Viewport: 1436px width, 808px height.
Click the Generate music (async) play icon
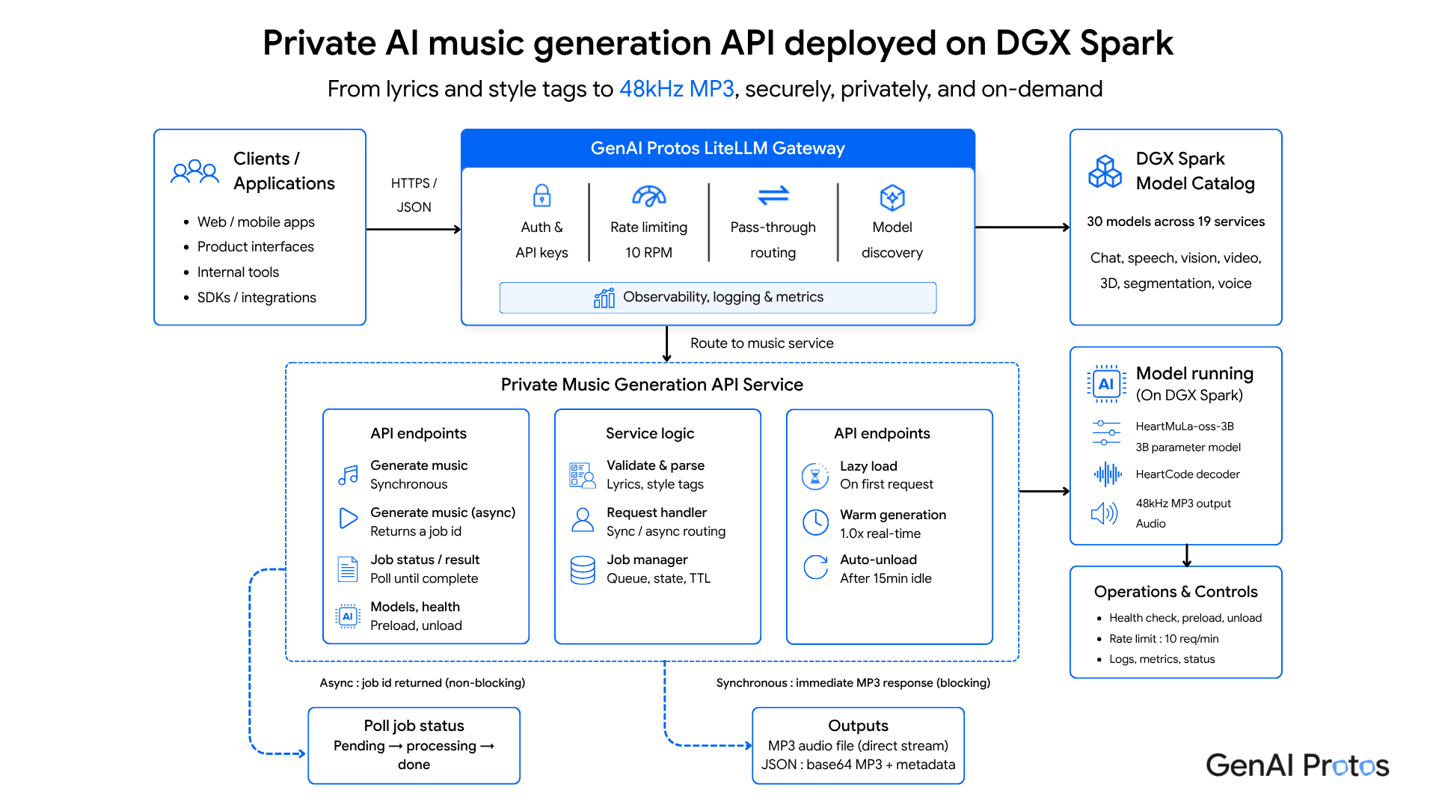point(348,518)
